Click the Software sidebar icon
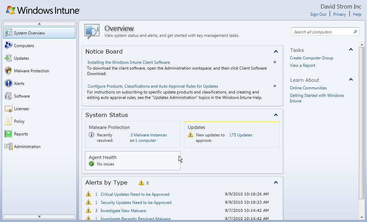 click(8, 96)
